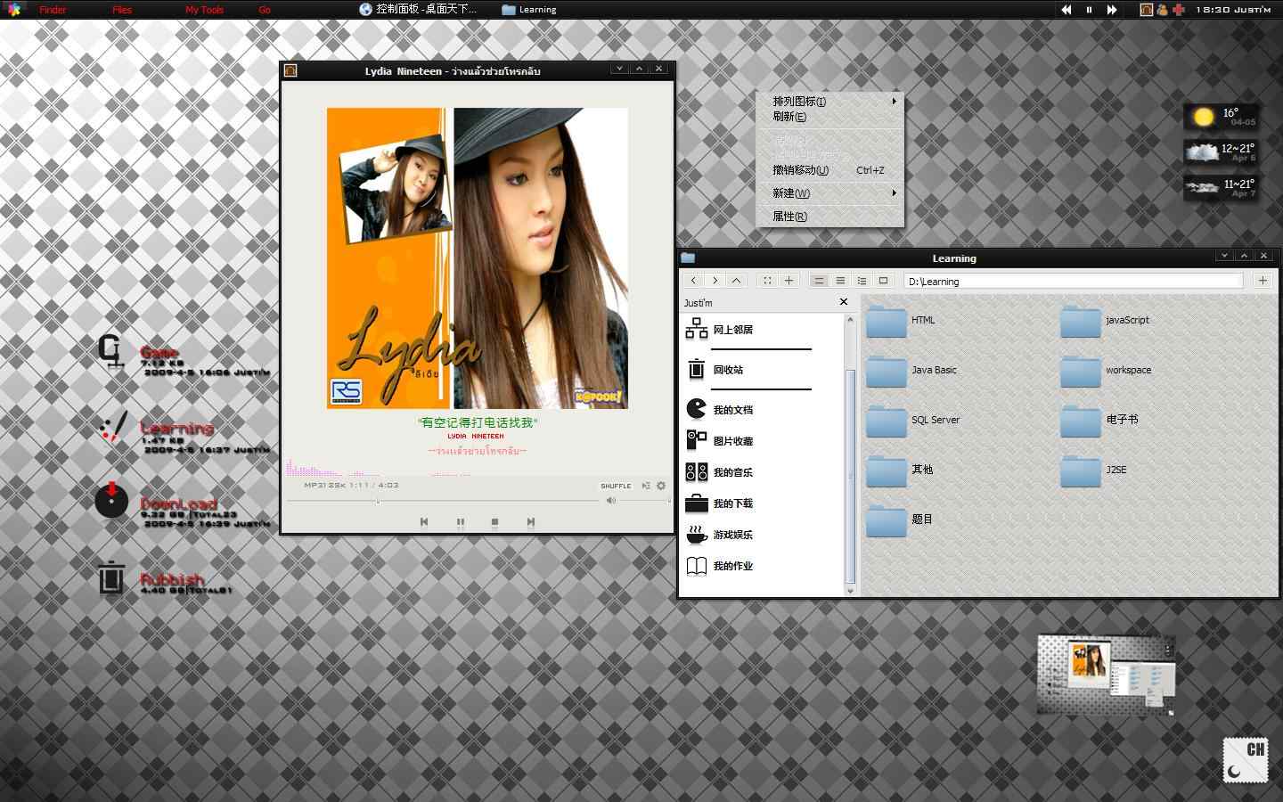Open 图片收藏 in the sidebar
Screen dimensions: 1283x802
(x=720, y=441)
